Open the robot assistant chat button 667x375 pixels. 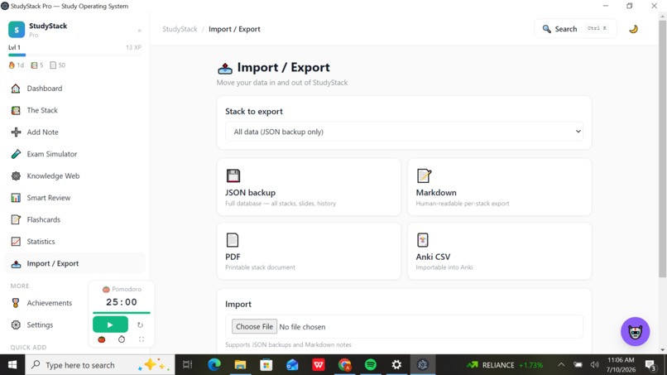pyautogui.click(x=635, y=331)
